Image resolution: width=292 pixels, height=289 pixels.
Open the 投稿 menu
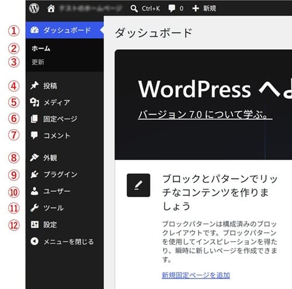(x=65, y=86)
